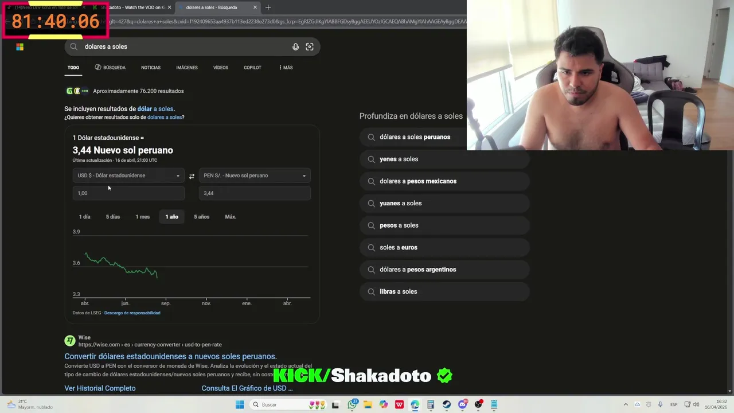Search only for 'dolares a soles' link
The image size is (734, 413).
point(165,118)
